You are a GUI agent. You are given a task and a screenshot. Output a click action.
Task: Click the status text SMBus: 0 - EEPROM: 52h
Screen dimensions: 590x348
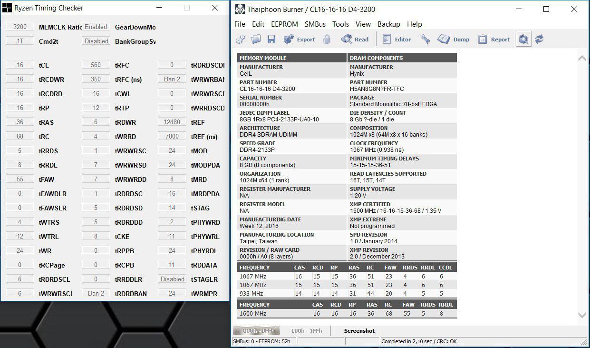pos(261,341)
